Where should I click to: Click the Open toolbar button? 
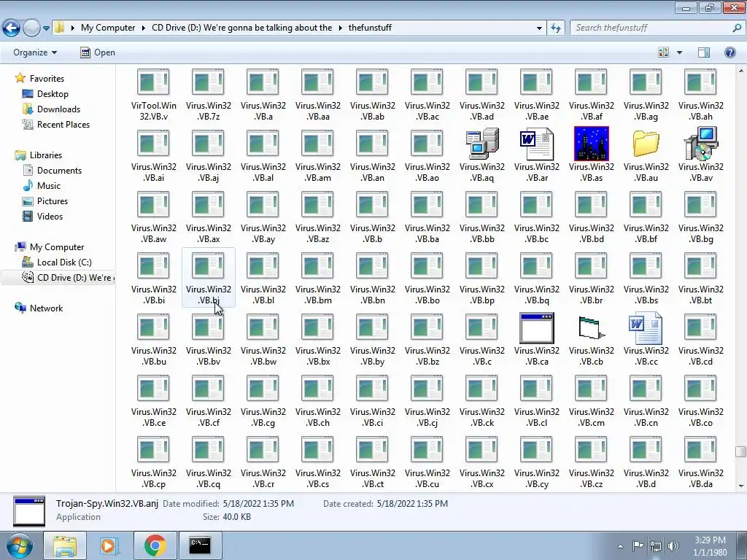point(98,52)
